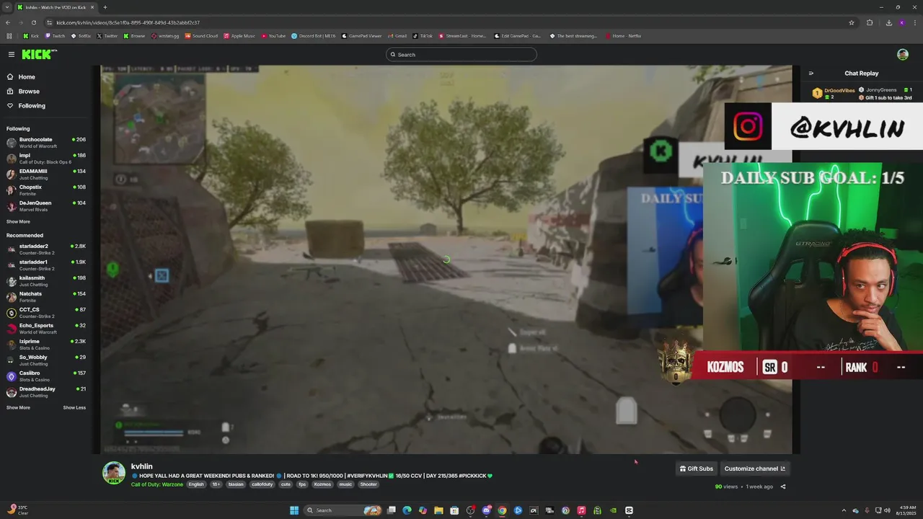The image size is (923, 519).
Task: Click the Kick search field
Action: tap(461, 55)
